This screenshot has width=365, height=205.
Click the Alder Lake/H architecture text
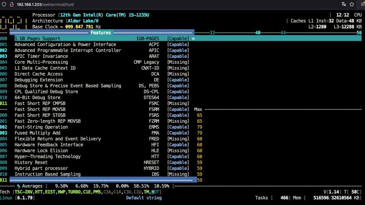click(83, 21)
